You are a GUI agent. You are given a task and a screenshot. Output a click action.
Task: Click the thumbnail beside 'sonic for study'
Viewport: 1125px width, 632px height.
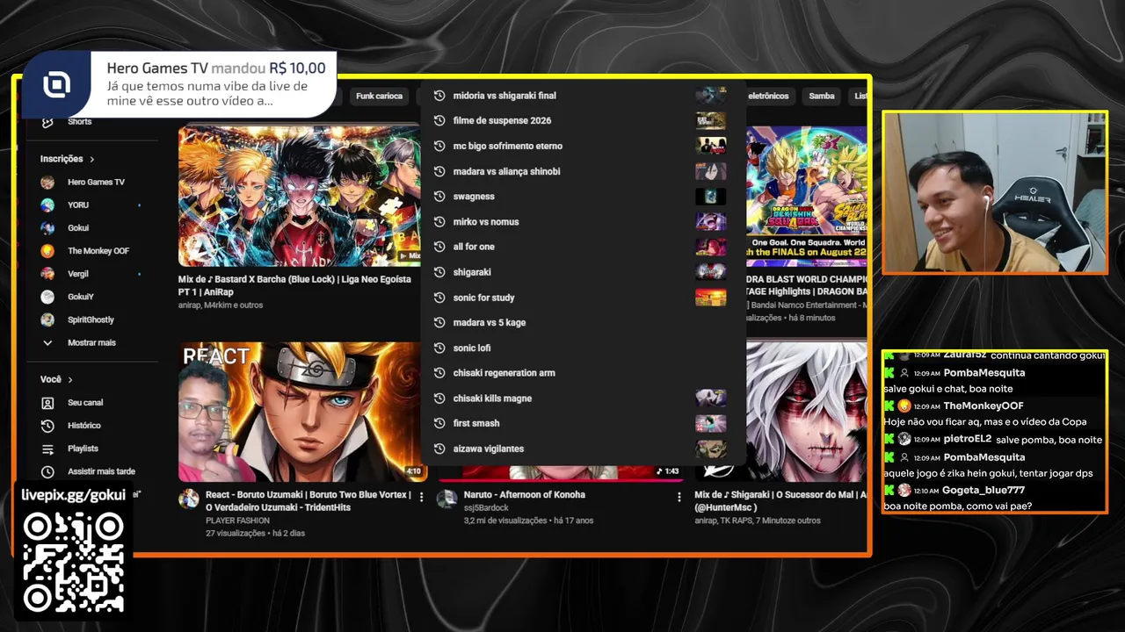pyautogui.click(x=711, y=298)
